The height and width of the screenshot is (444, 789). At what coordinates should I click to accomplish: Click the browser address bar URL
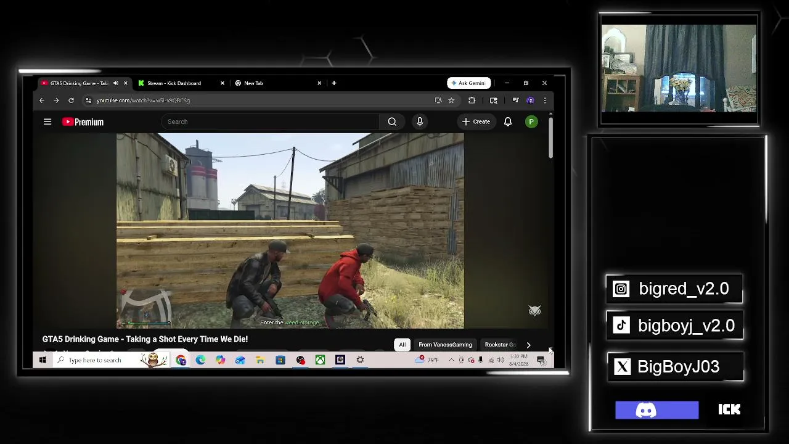click(x=143, y=101)
